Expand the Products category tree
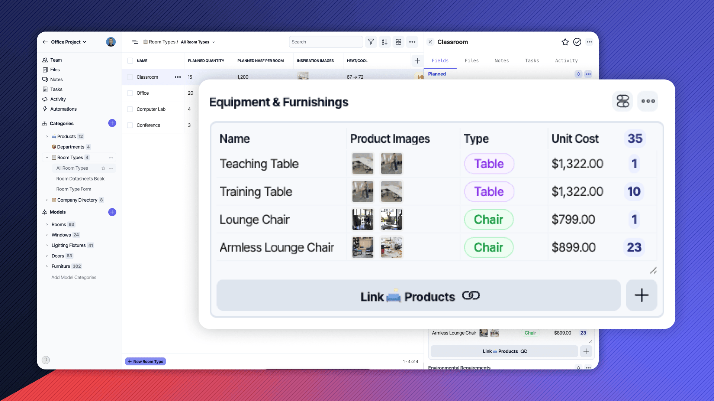This screenshot has height=401, width=714. [x=47, y=137]
